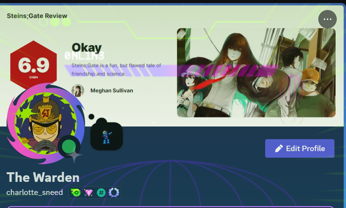Open the three-dot more options menu
Image resolution: width=346 pixels, height=208 pixels.
327,19
